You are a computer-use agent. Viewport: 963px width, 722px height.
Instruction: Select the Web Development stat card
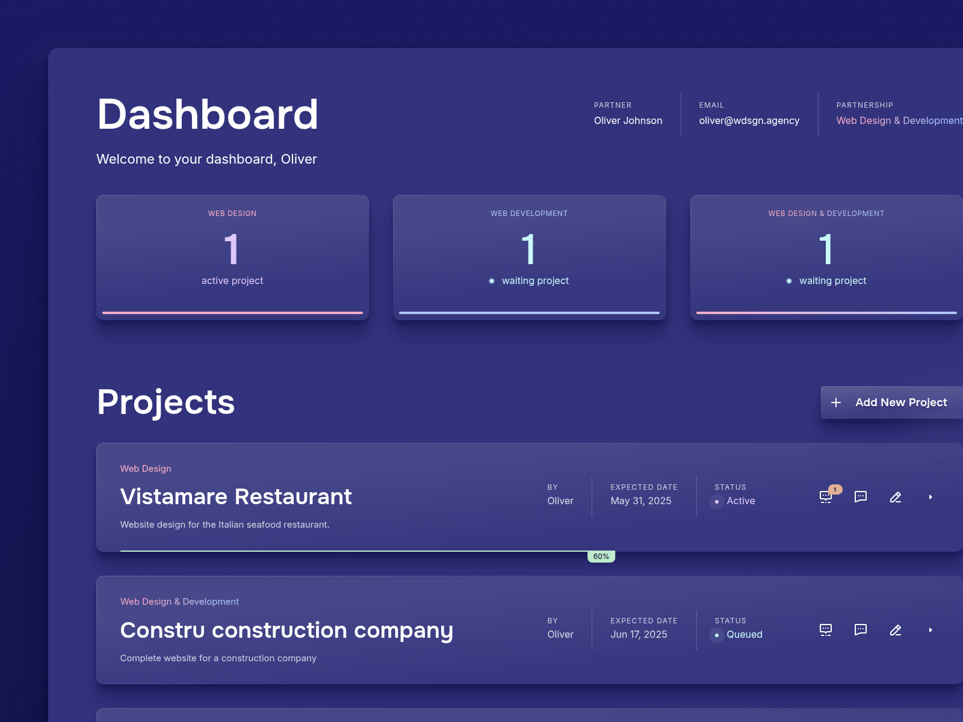529,258
